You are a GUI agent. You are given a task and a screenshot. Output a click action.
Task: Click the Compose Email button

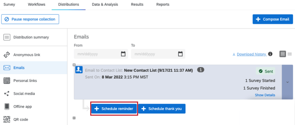coord(273,19)
